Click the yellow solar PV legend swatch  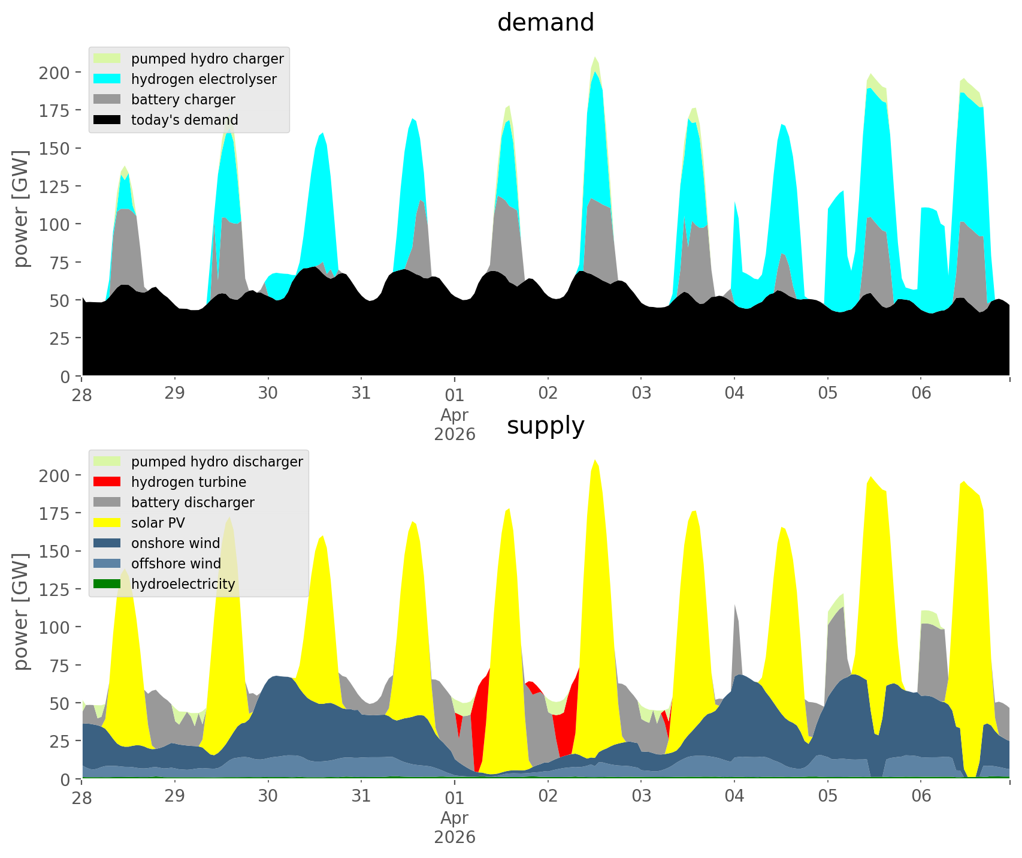108,523
